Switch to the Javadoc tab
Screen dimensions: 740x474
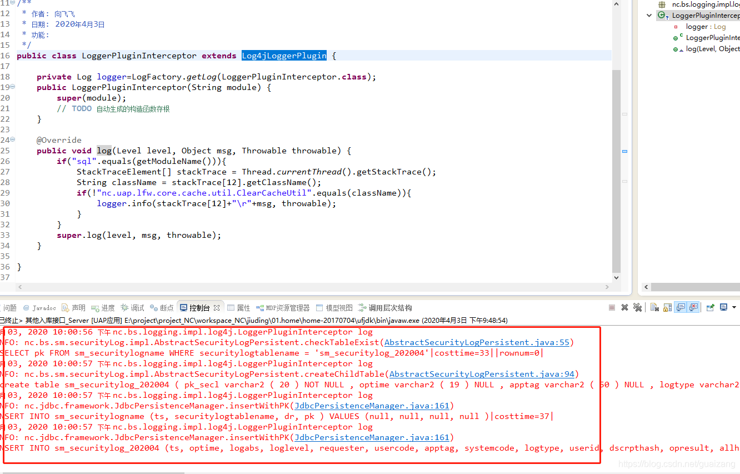40,308
